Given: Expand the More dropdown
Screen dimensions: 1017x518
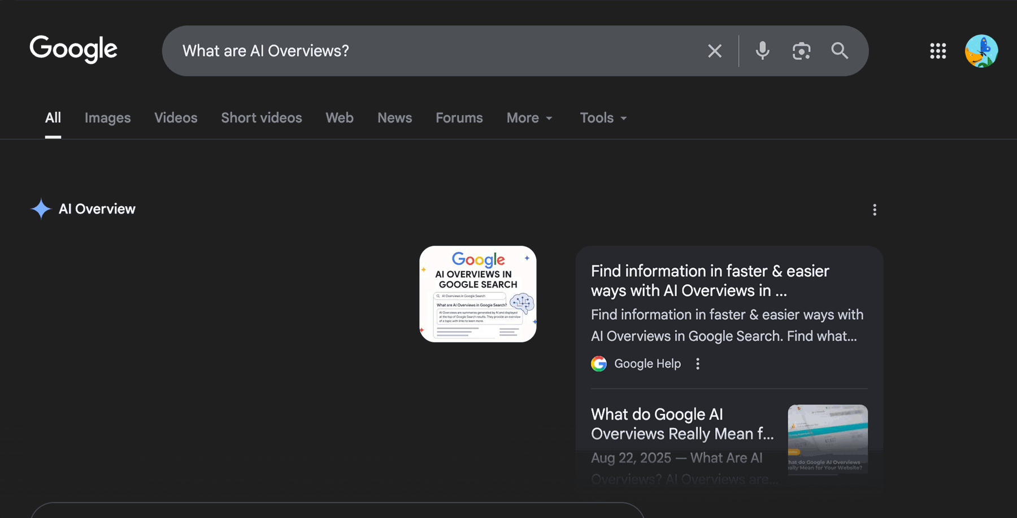Looking at the screenshot, I should coord(529,117).
